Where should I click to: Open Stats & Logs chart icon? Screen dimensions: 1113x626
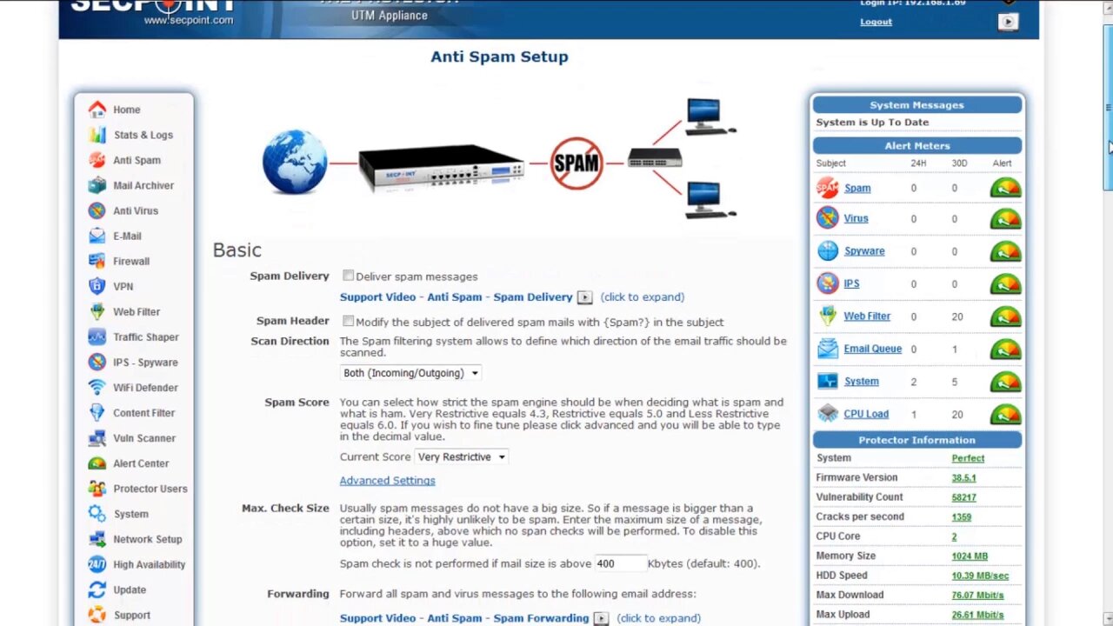[x=97, y=135]
